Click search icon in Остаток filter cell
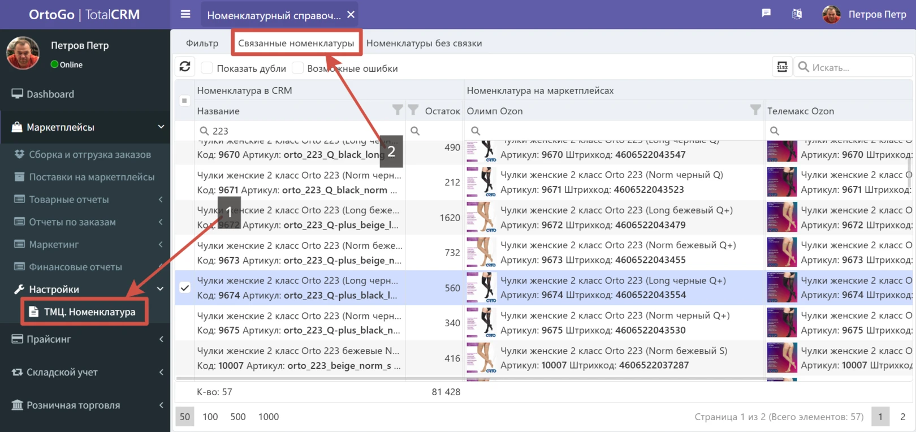This screenshot has width=916, height=432. [415, 131]
